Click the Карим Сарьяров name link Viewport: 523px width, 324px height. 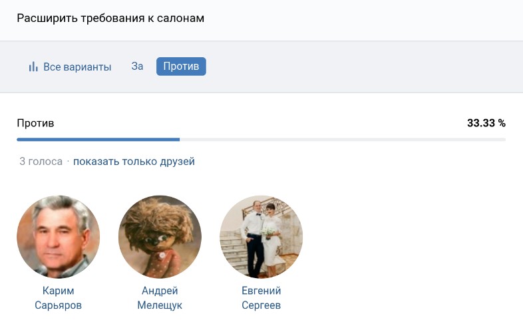pyautogui.click(x=58, y=298)
